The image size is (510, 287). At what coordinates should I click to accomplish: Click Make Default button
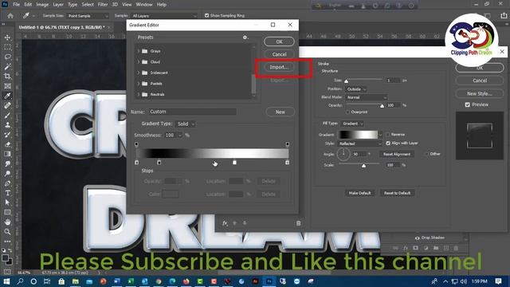359,193
